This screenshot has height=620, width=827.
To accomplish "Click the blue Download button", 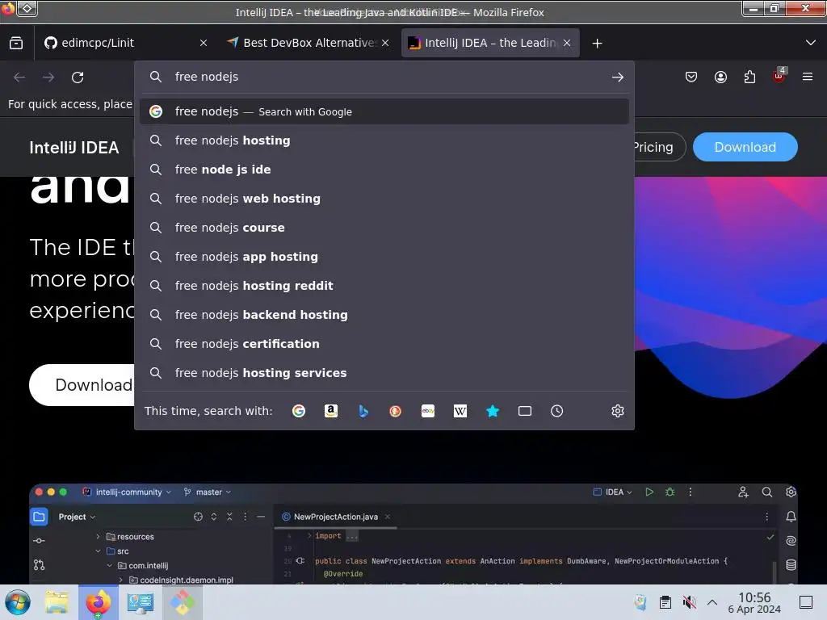I will [x=745, y=147].
